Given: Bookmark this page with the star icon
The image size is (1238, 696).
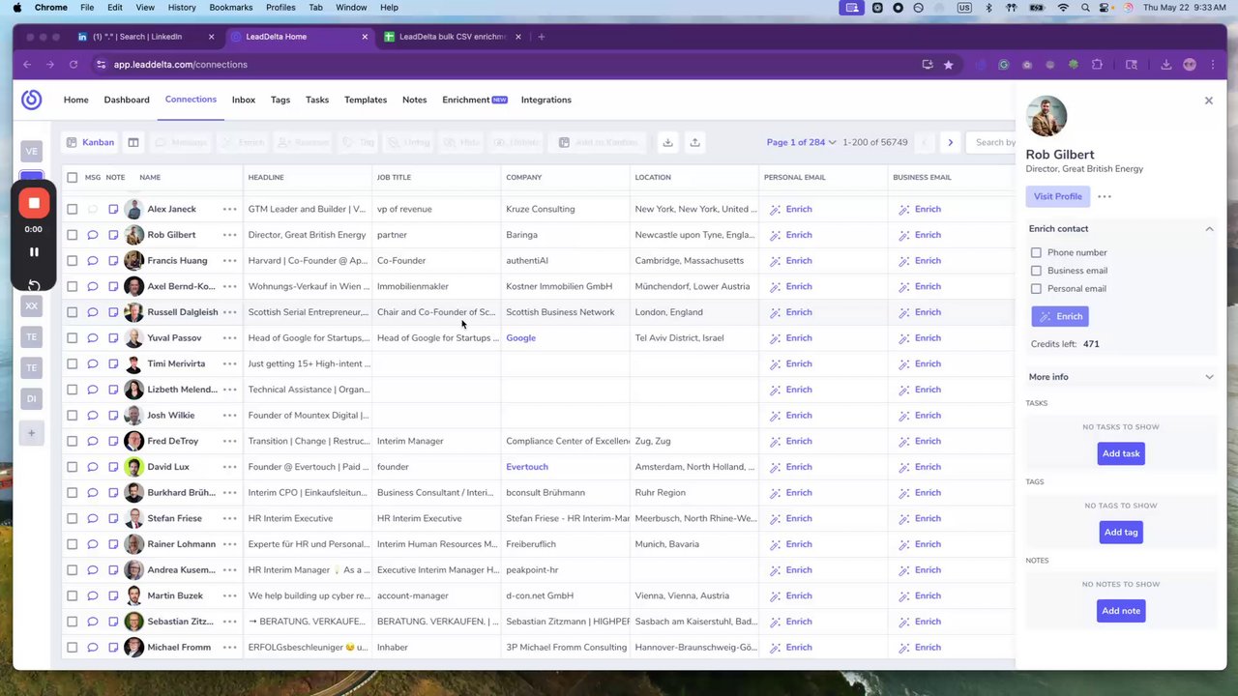Looking at the screenshot, I should 949,65.
